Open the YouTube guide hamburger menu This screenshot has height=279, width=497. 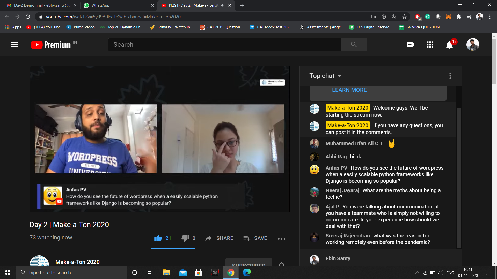coord(14,45)
